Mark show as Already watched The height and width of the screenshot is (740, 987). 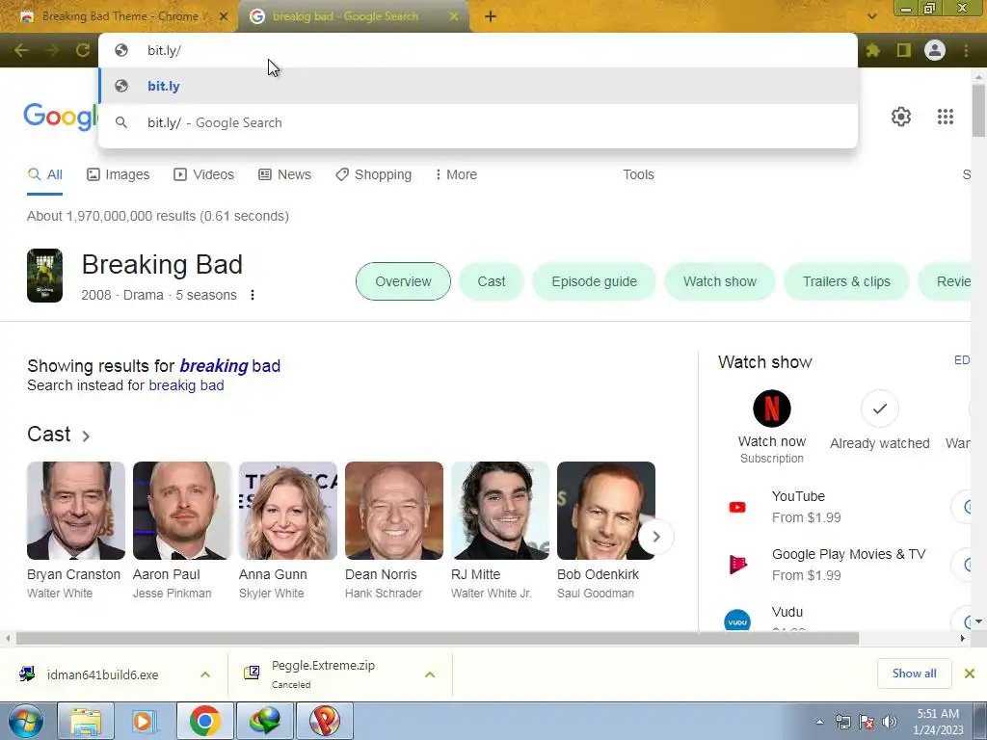pos(879,409)
